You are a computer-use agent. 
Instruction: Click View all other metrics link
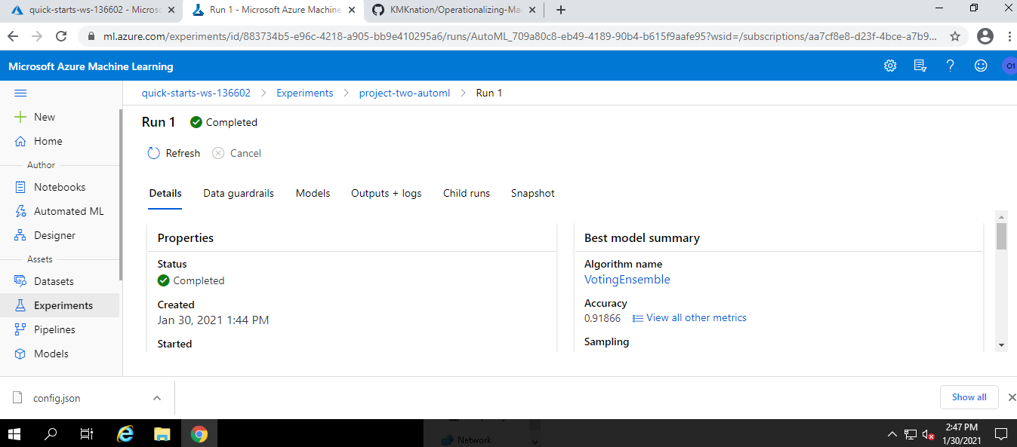[x=689, y=317]
